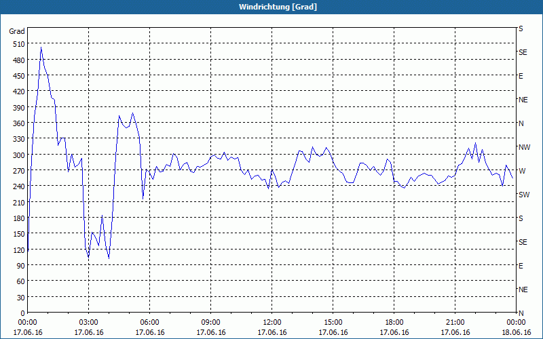Click the "330" y-axis tick label
Image resolution: width=543 pixels, height=339 pixels.
19,139
